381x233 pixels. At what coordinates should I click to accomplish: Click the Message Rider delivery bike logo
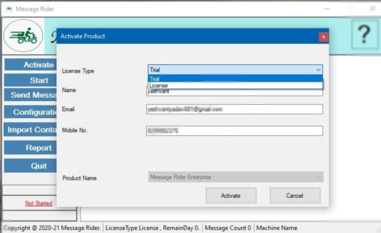click(x=23, y=36)
